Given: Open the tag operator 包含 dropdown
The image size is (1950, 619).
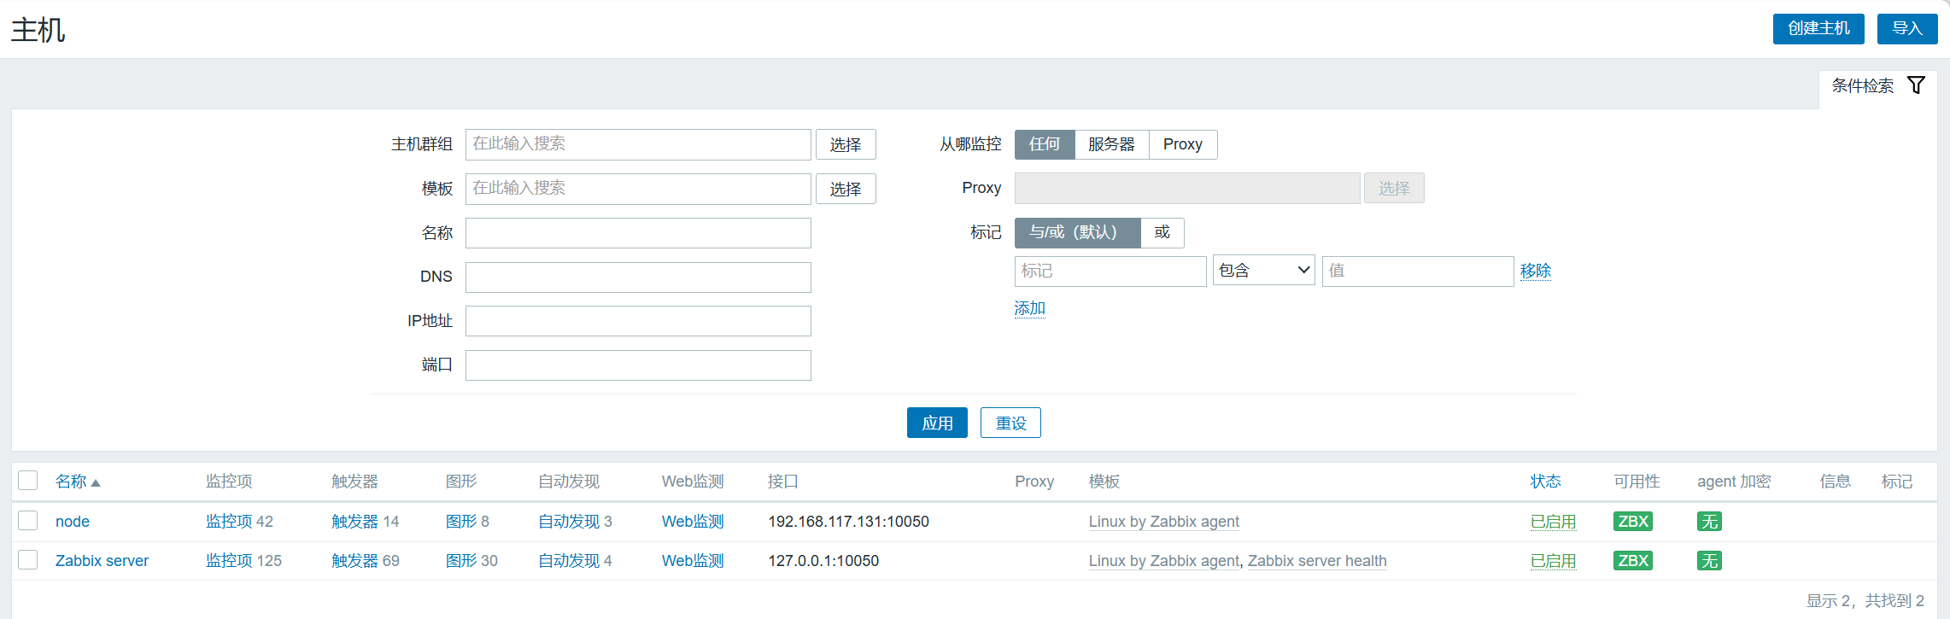Looking at the screenshot, I should click(x=1264, y=271).
